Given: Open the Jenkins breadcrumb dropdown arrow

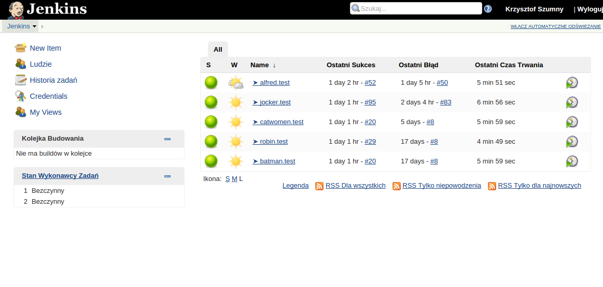Looking at the screenshot, I should tap(35, 26).
